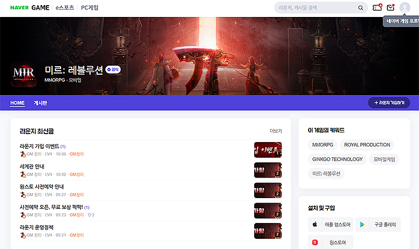This screenshot has height=249, width=419.
Task: Click thumbnail of 사전예약 오픈 post
Action: click(268, 211)
